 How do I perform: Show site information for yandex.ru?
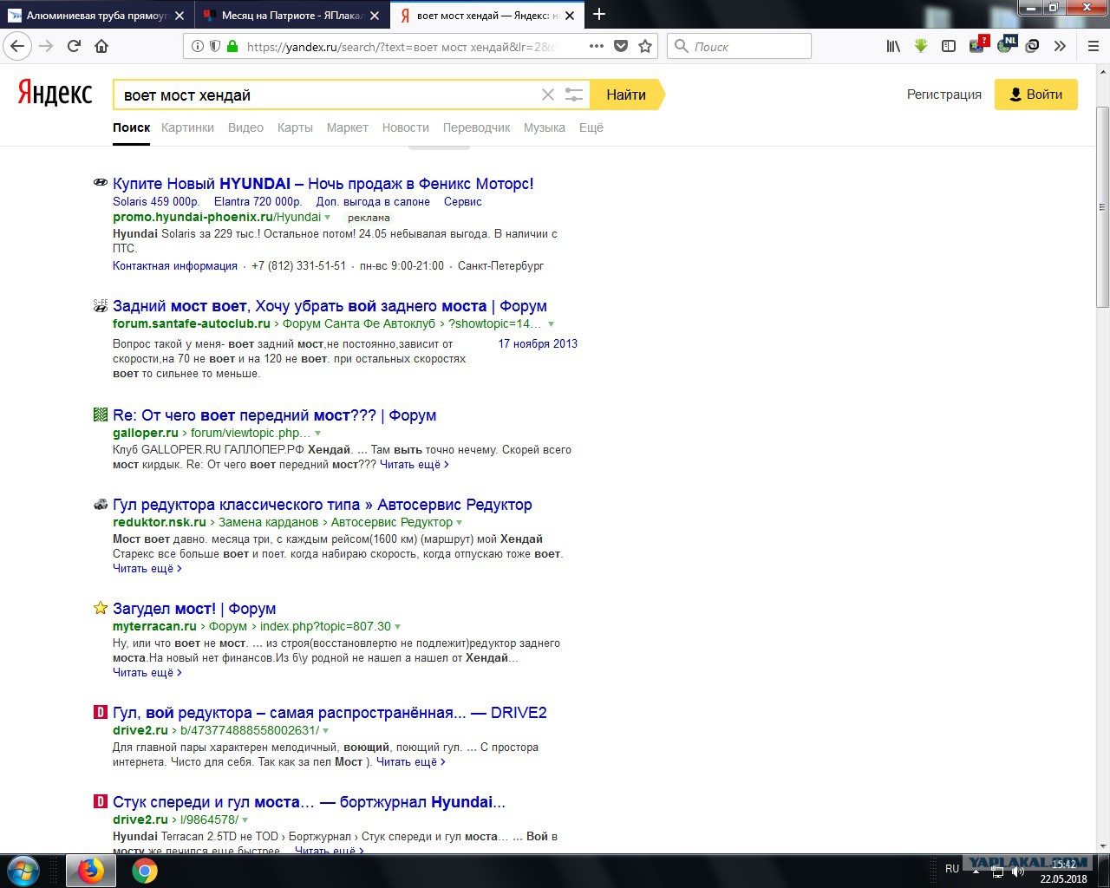pos(198,47)
